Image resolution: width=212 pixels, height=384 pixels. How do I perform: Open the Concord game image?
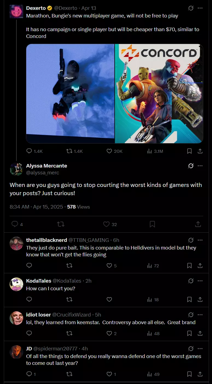pos(159,93)
